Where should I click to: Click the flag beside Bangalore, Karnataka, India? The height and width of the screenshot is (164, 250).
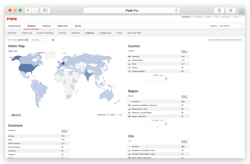coord(129,150)
